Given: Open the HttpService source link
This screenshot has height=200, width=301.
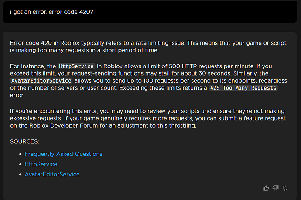Looking at the screenshot, I should pyautogui.click(x=41, y=164).
